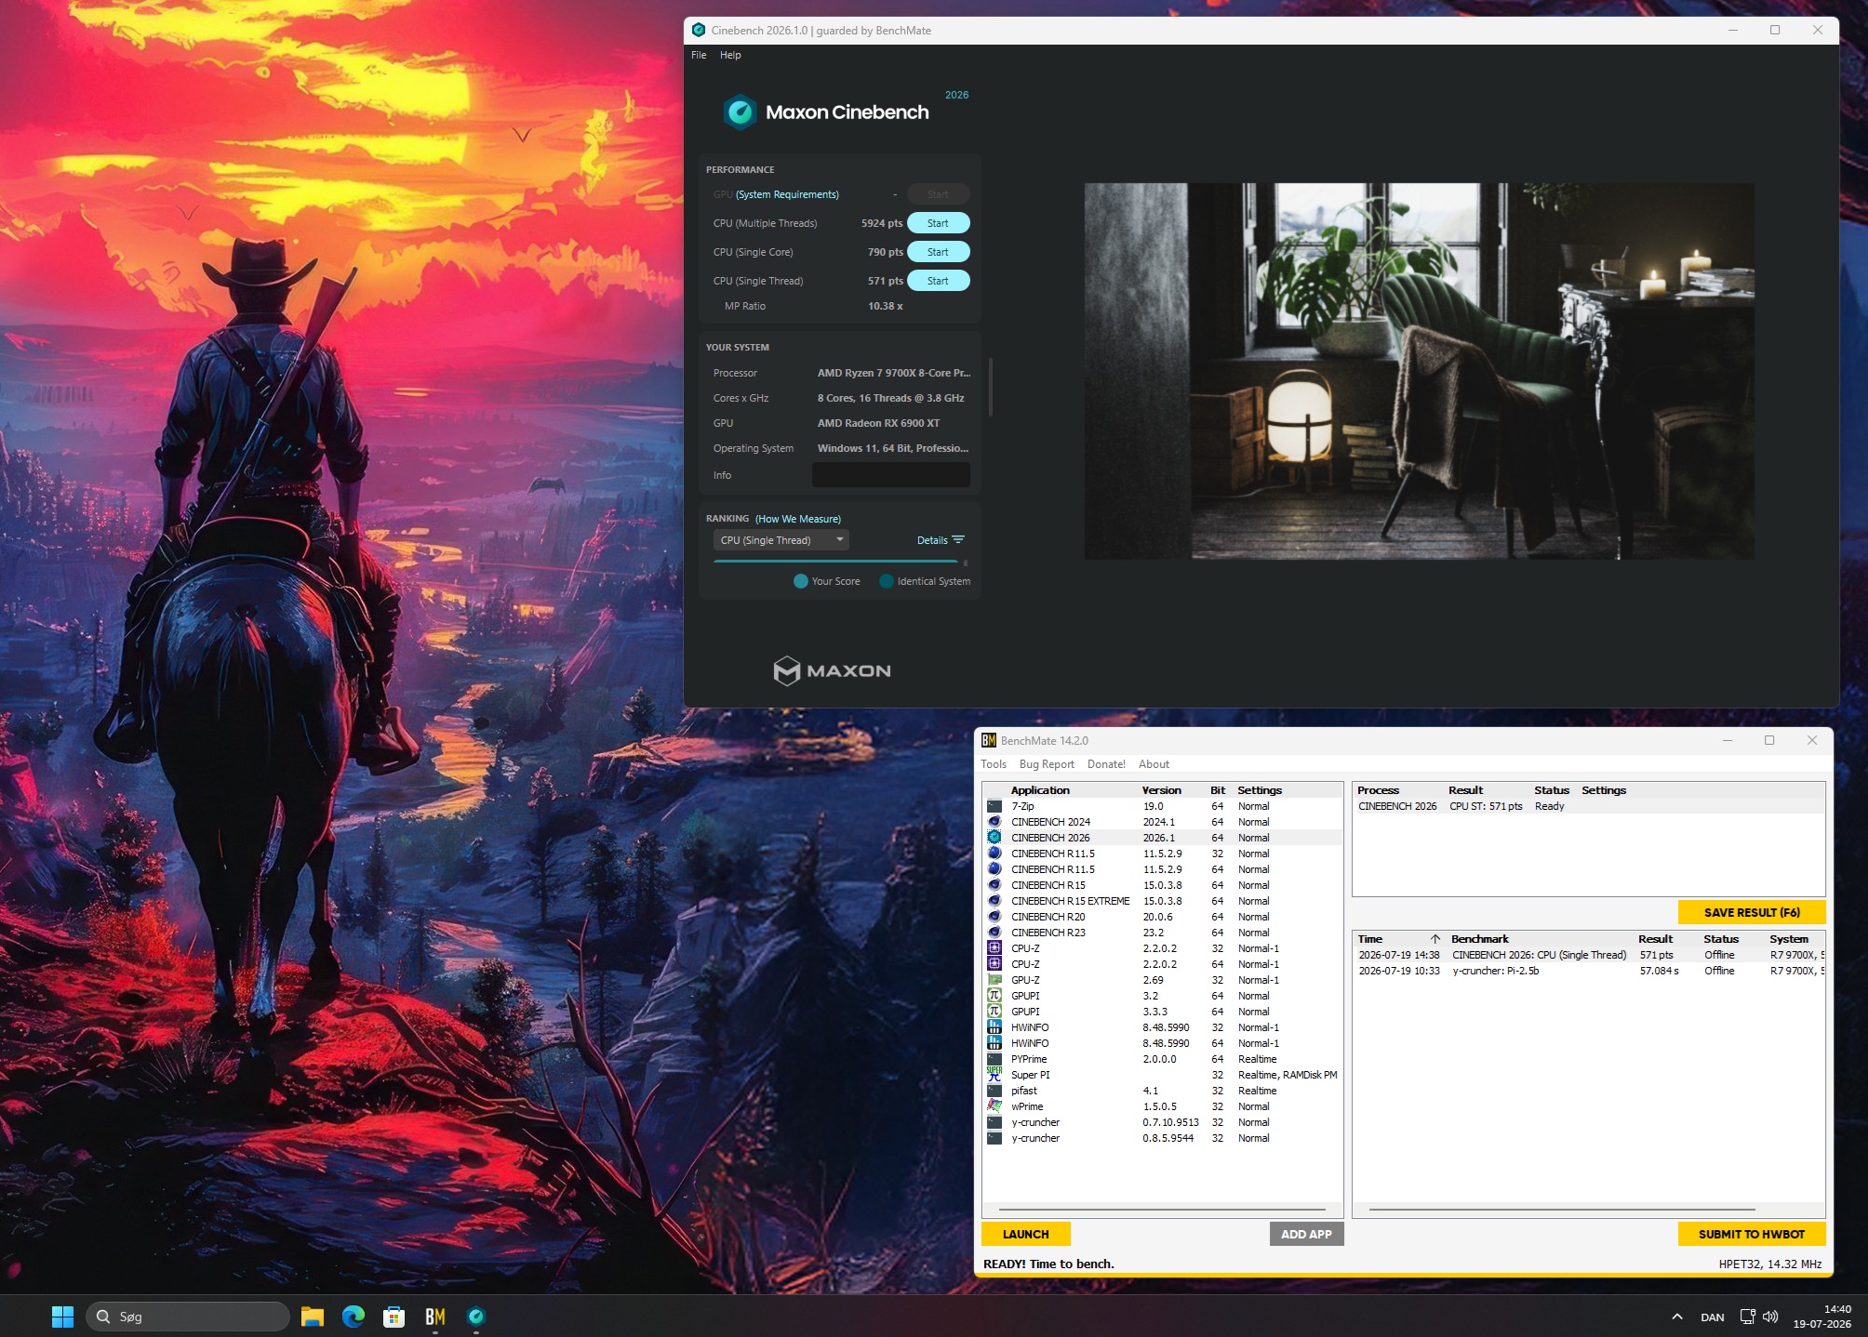The height and width of the screenshot is (1337, 1868).
Task: Open the volume control in the system tray
Action: point(1770,1317)
